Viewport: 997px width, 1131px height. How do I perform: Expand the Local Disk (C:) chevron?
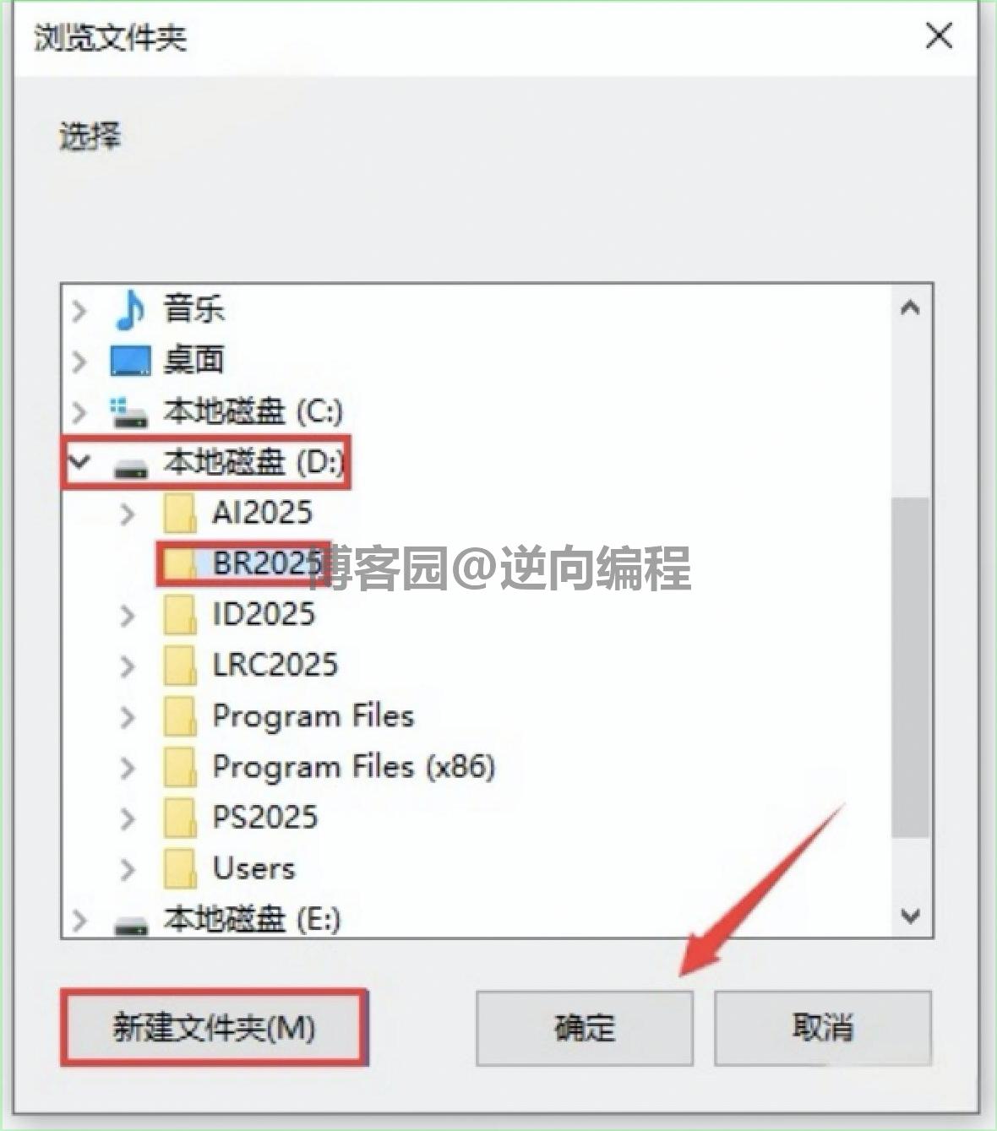79,412
